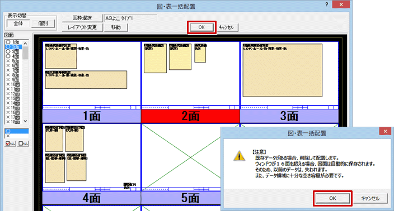Select the X mark option in list
Screen dimensions: 394x211
tap(17, 136)
